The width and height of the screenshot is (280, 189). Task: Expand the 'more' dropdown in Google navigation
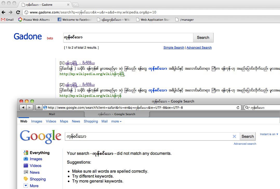116,121
